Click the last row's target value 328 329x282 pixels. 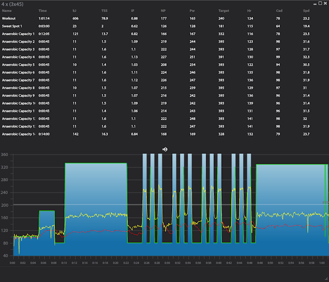click(221, 134)
